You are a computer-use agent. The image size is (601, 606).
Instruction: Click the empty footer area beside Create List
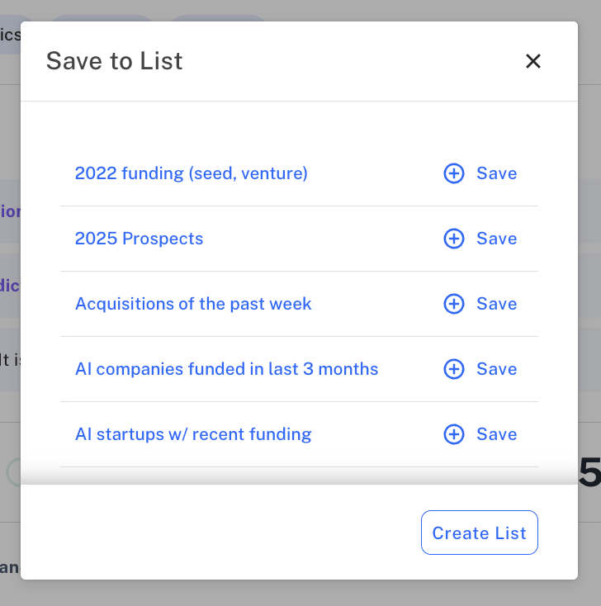pos(220,533)
